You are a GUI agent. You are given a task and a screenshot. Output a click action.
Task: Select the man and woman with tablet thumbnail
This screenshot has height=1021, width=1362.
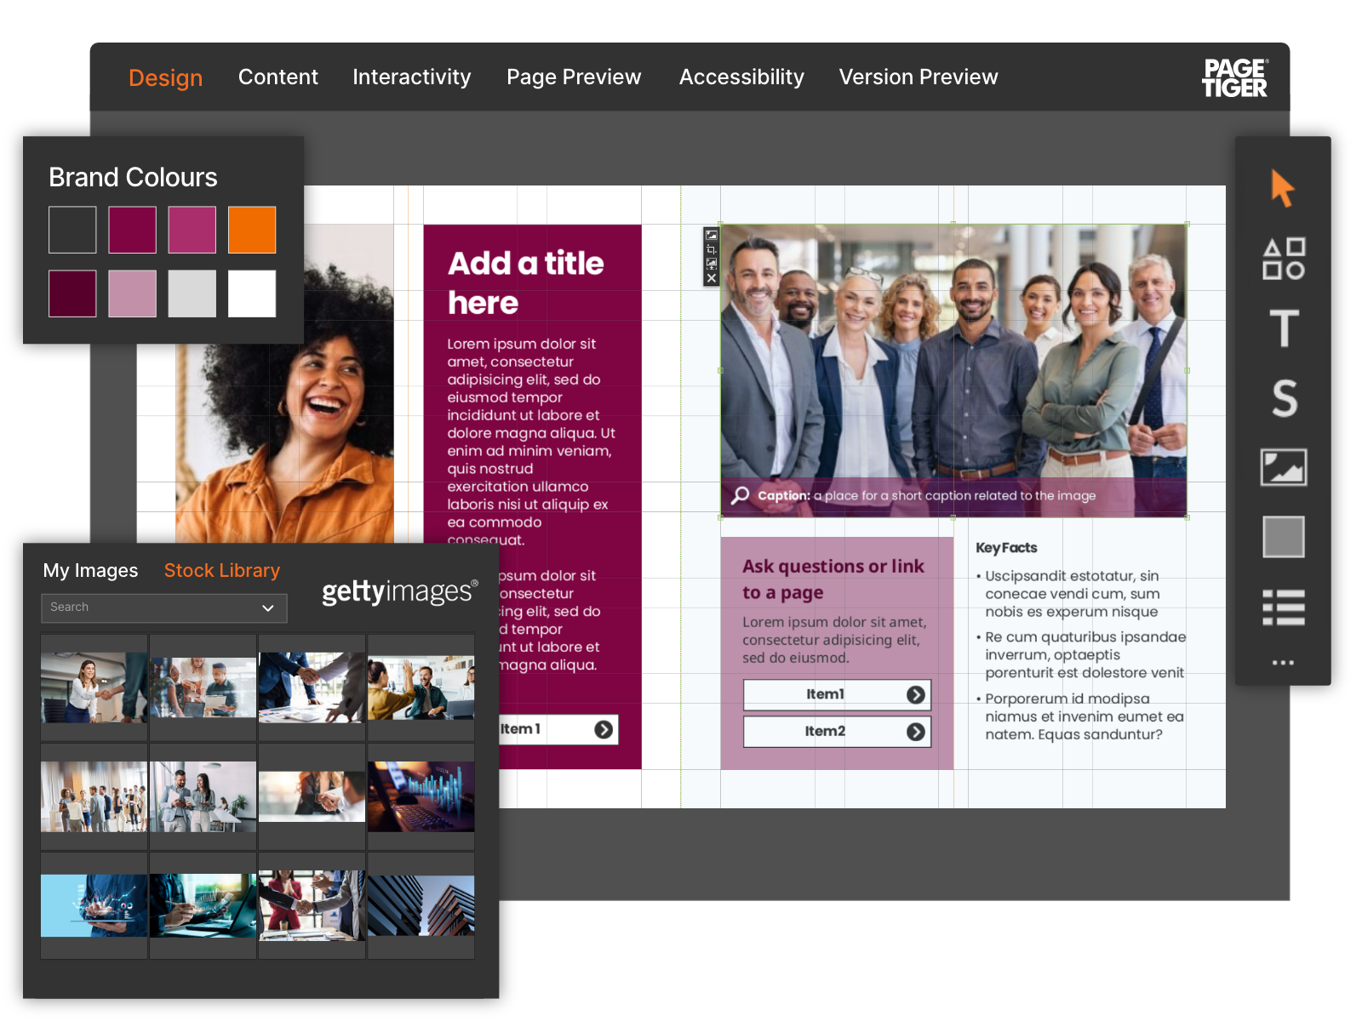[203, 796]
